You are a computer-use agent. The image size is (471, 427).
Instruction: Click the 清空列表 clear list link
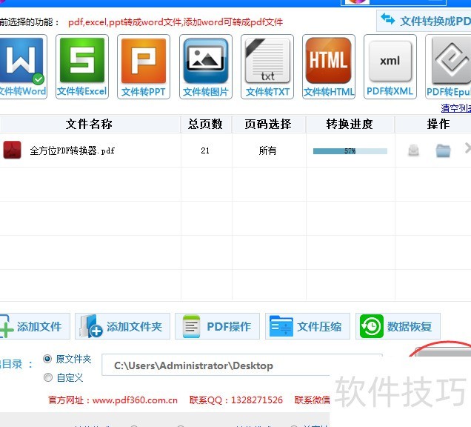(455, 108)
